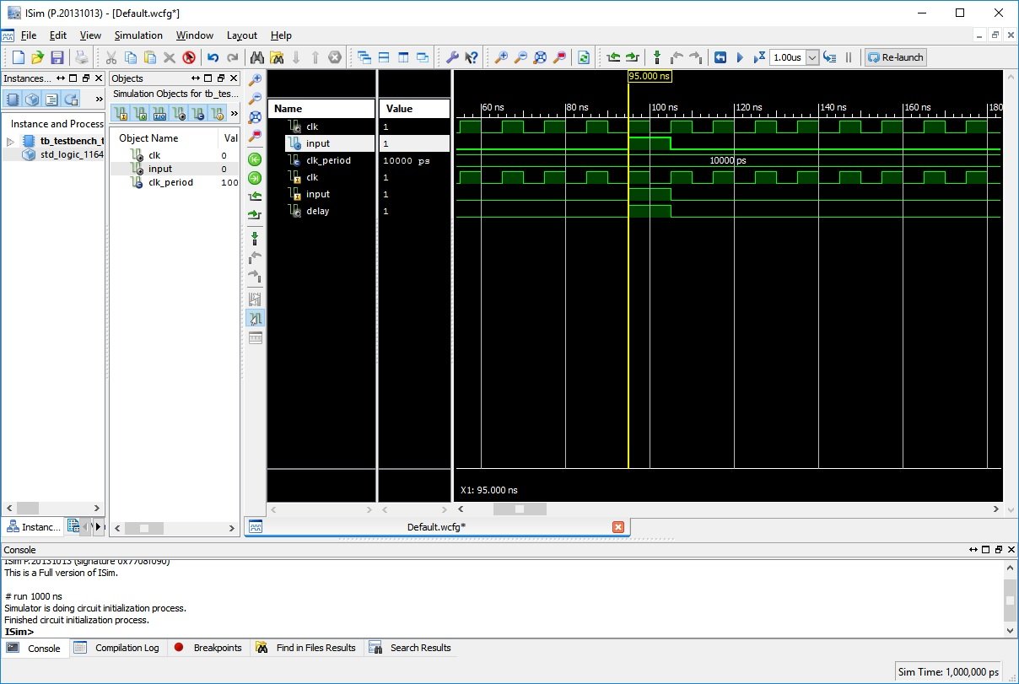Screen dimensions: 1019x684
Task: Close the Default.wcfg tab
Action: 617,527
